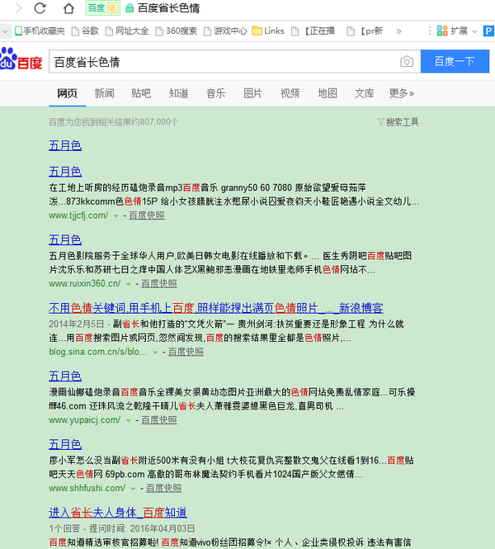Open the 扩展 extensions icon

click(x=442, y=31)
